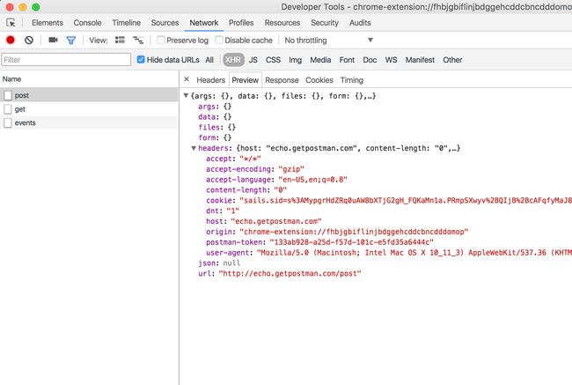The height and width of the screenshot is (385, 572).
Task: Click the host "echo.getpostman.com" value
Action: tap(276, 221)
